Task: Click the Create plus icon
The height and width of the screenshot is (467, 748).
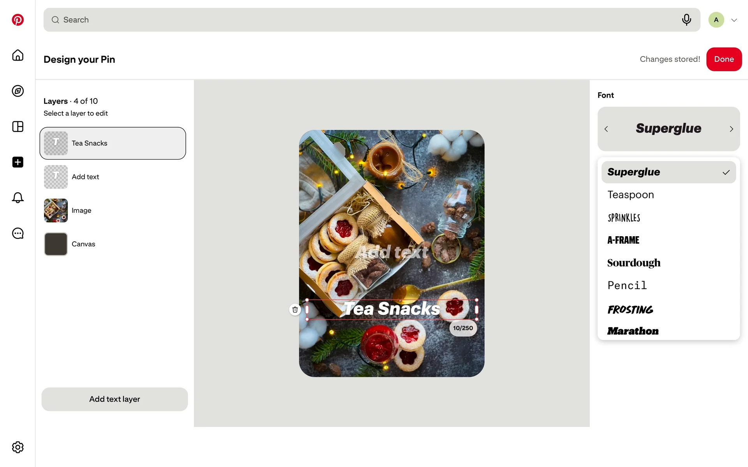Action: click(x=18, y=162)
